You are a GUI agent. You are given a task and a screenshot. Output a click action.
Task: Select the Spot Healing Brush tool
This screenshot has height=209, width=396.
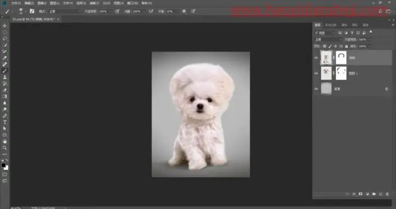pos(4,64)
